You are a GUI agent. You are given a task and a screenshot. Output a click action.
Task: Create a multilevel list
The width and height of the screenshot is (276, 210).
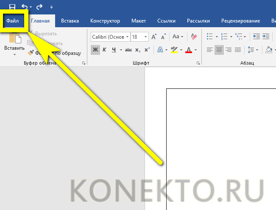point(239,37)
